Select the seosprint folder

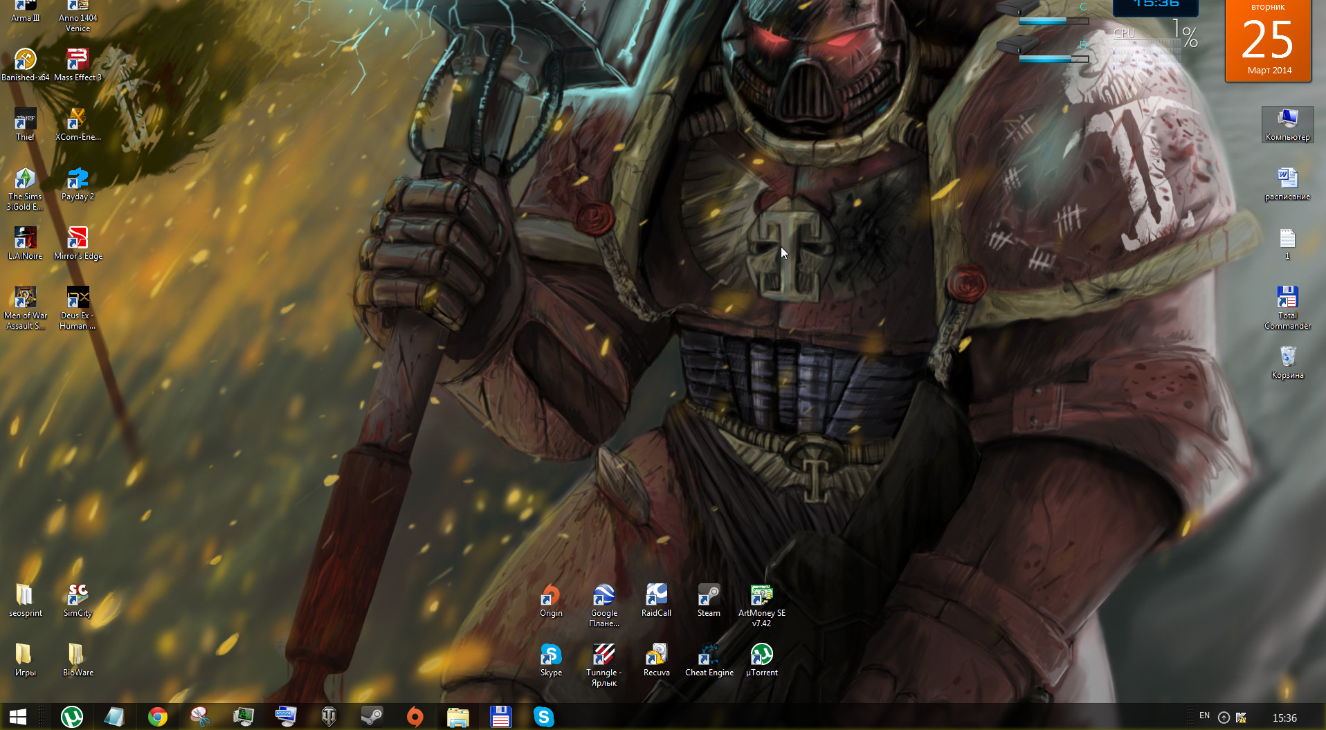(26, 601)
